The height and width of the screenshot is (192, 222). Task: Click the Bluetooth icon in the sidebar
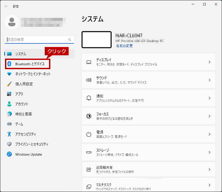coord(9,64)
